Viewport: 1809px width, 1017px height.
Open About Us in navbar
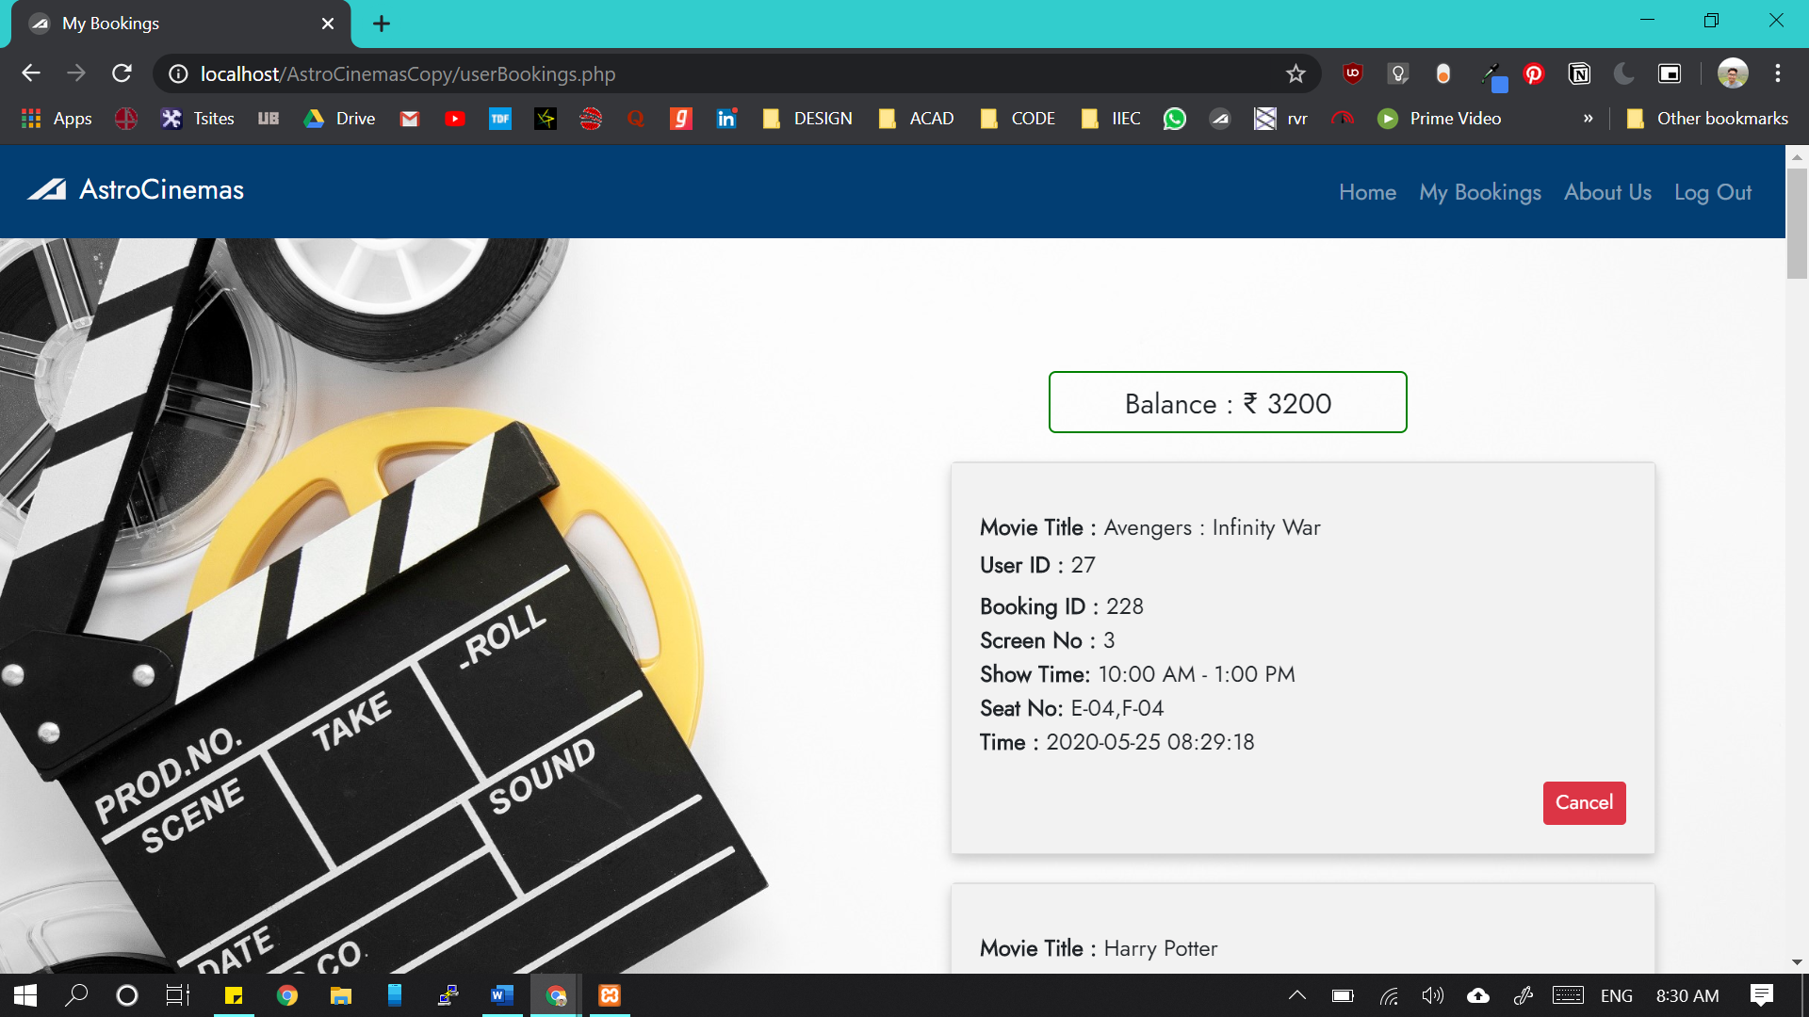1607,192
